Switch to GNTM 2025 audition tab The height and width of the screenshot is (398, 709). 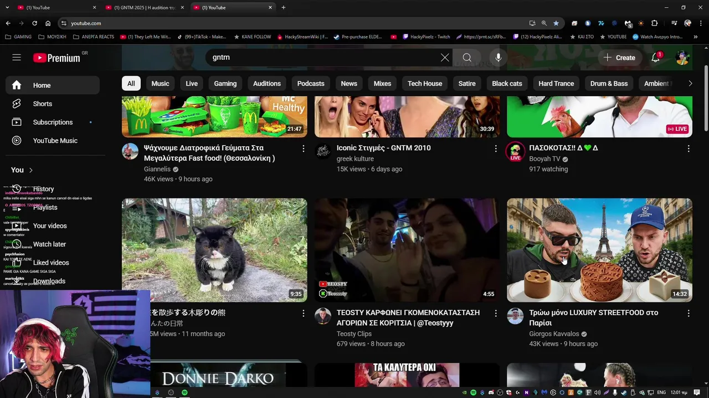(x=144, y=7)
